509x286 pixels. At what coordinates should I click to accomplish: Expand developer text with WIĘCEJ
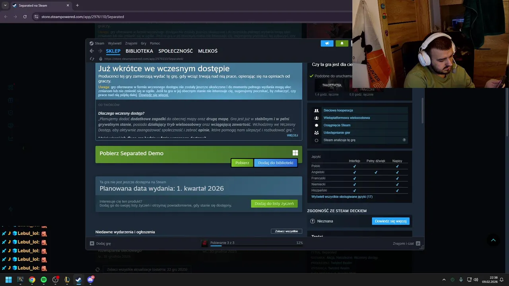coord(292,135)
